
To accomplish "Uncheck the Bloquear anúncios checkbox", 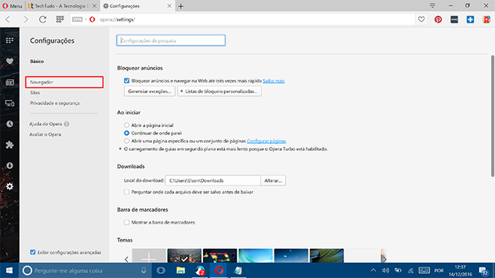I will tap(127, 80).
